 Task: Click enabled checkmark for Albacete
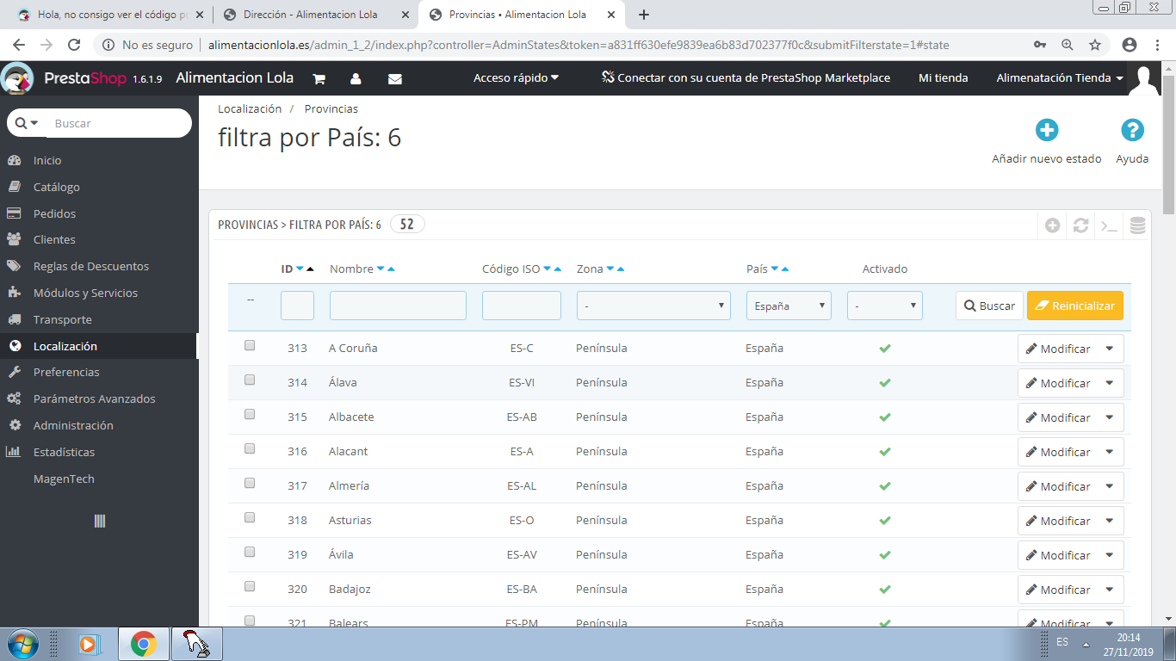pos(884,417)
